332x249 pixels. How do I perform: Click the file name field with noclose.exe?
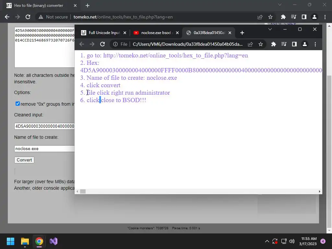pos(44,148)
